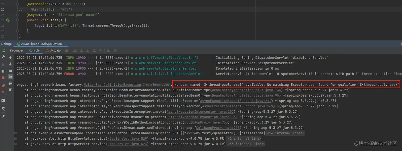The width and height of the screenshot is (402, 151).
Task: Click the threads layout lines icon beside Actuator
Action: tap(67, 51)
